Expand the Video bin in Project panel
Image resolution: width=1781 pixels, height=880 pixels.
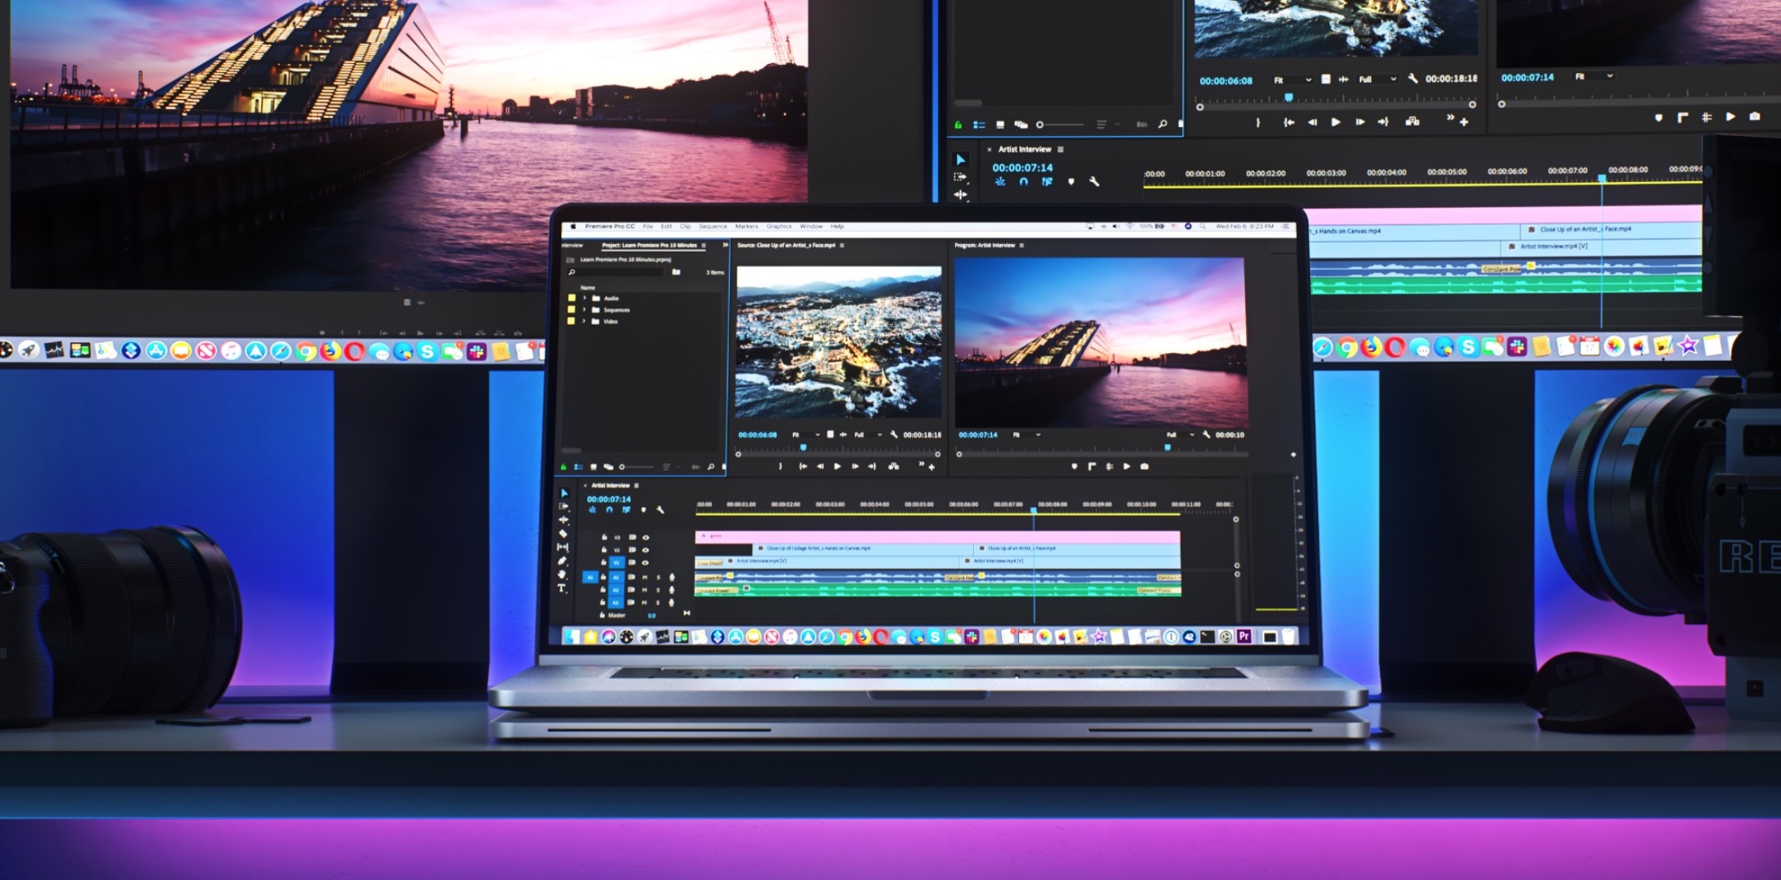pyautogui.click(x=584, y=321)
